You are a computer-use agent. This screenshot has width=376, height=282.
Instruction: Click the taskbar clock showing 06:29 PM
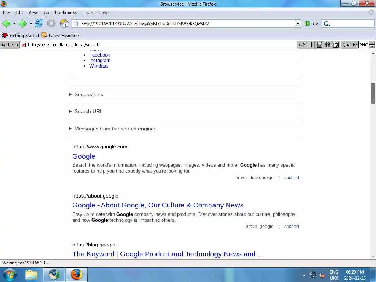355,275
